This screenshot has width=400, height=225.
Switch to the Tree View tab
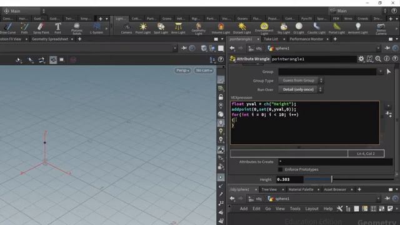pos(269,189)
